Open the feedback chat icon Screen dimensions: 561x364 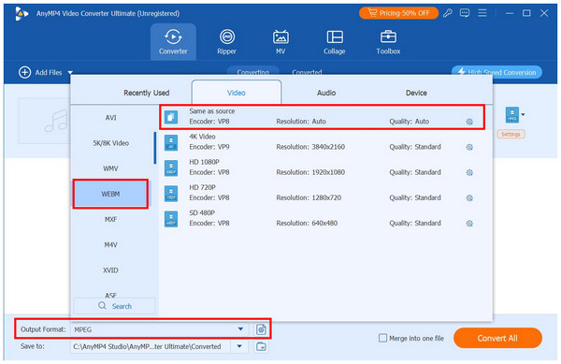(x=465, y=13)
